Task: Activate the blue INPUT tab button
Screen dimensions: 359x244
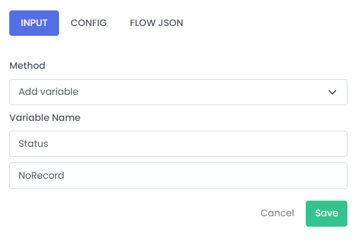Action: coord(34,23)
